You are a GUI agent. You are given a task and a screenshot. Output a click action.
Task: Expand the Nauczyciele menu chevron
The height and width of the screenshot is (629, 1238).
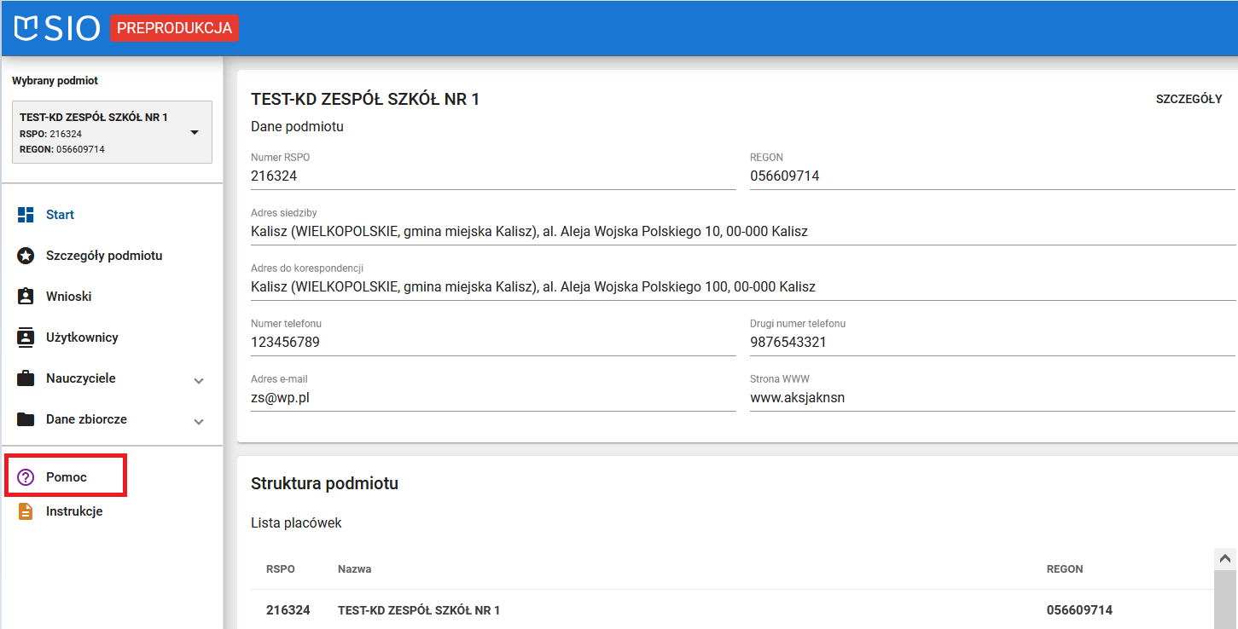pos(199,380)
